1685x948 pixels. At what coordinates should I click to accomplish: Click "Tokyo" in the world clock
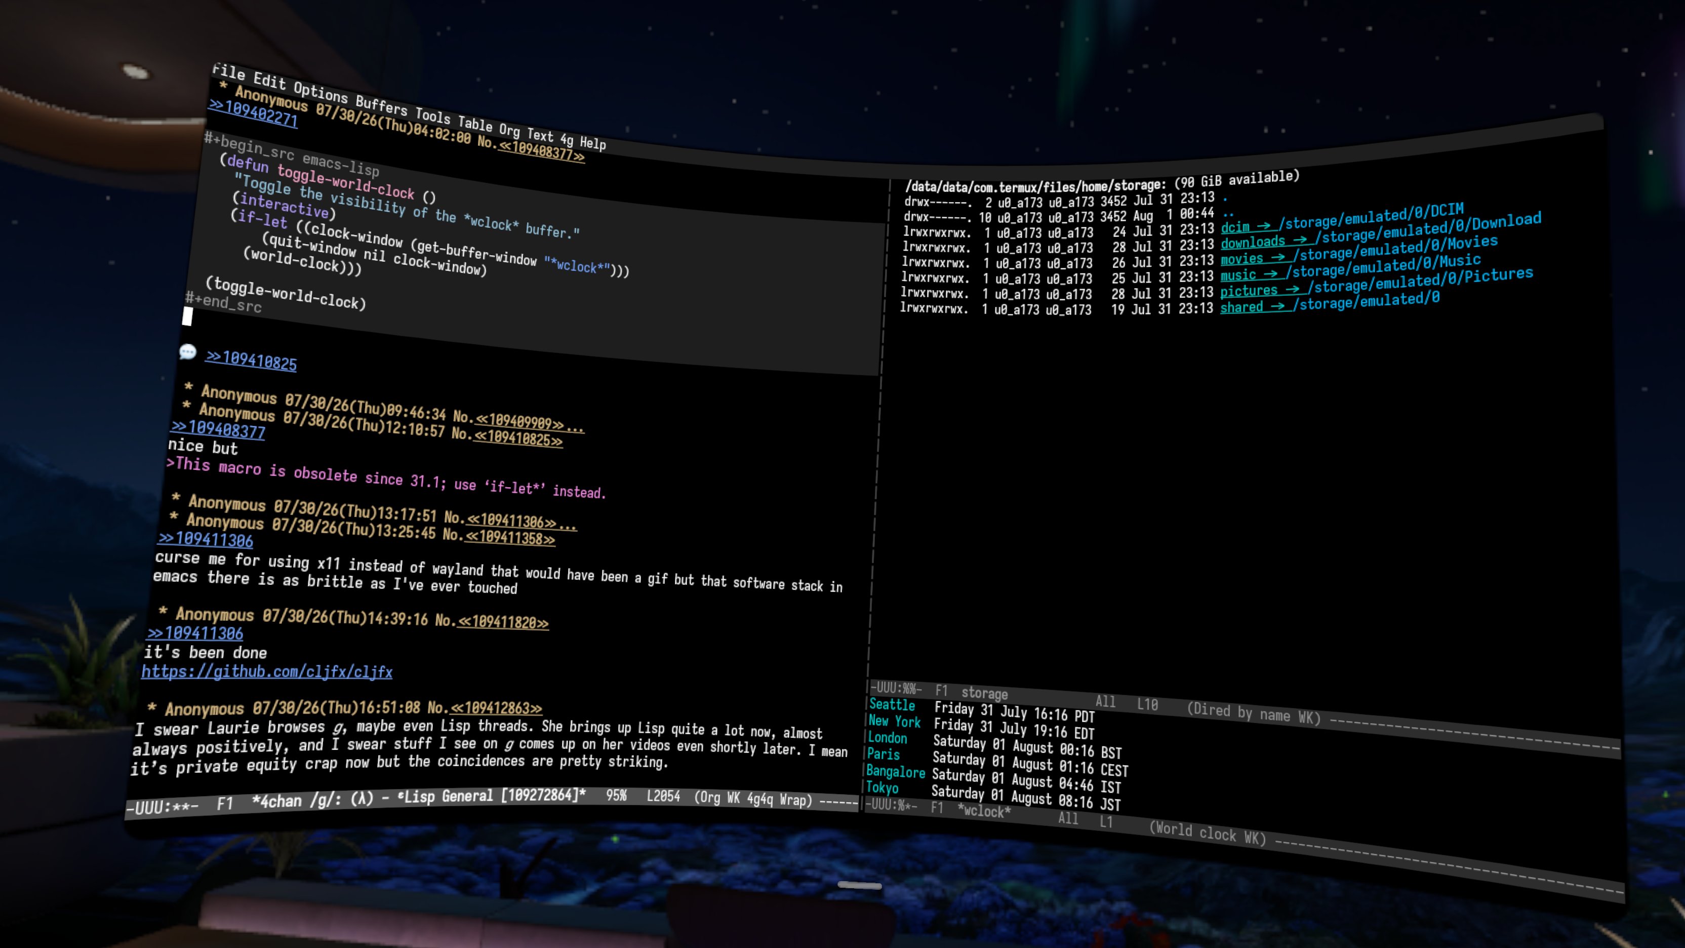click(x=882, y=787)
